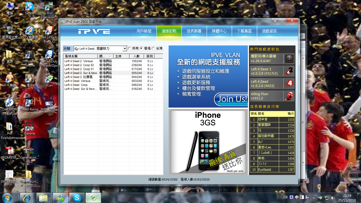Open the 下載專區 tab
361x203 pixels.
point(244,31)
